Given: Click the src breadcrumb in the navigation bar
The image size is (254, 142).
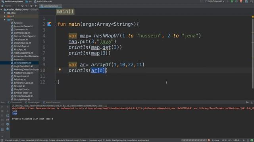Looking at the screenshot, I should 29,2.
